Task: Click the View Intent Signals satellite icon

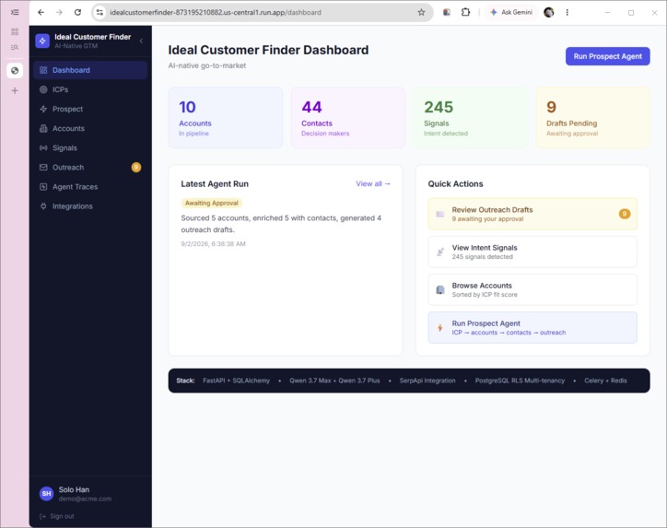Action: tap(440, 252)
